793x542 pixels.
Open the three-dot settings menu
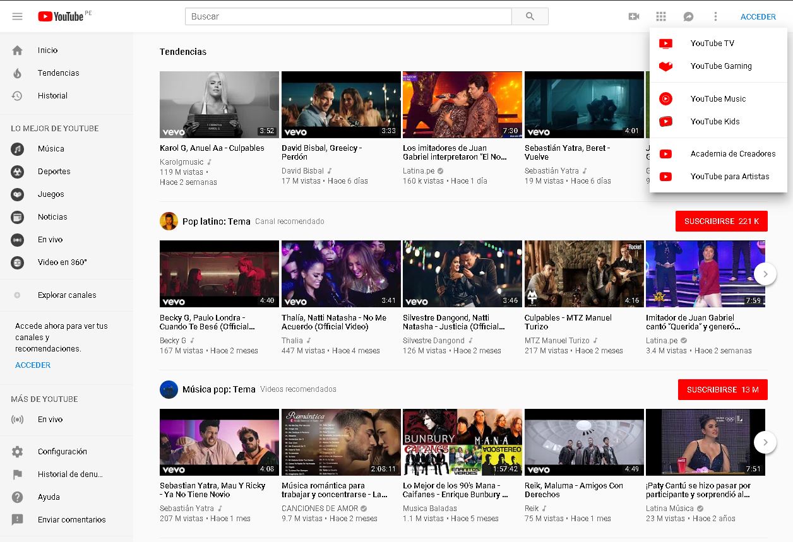point(715,16)
